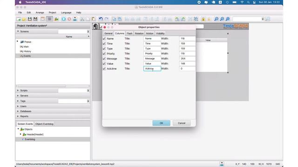This screenshot has height=167, width=298.
Task: Click the yellow lock toolbar icon
Action: 203,19
